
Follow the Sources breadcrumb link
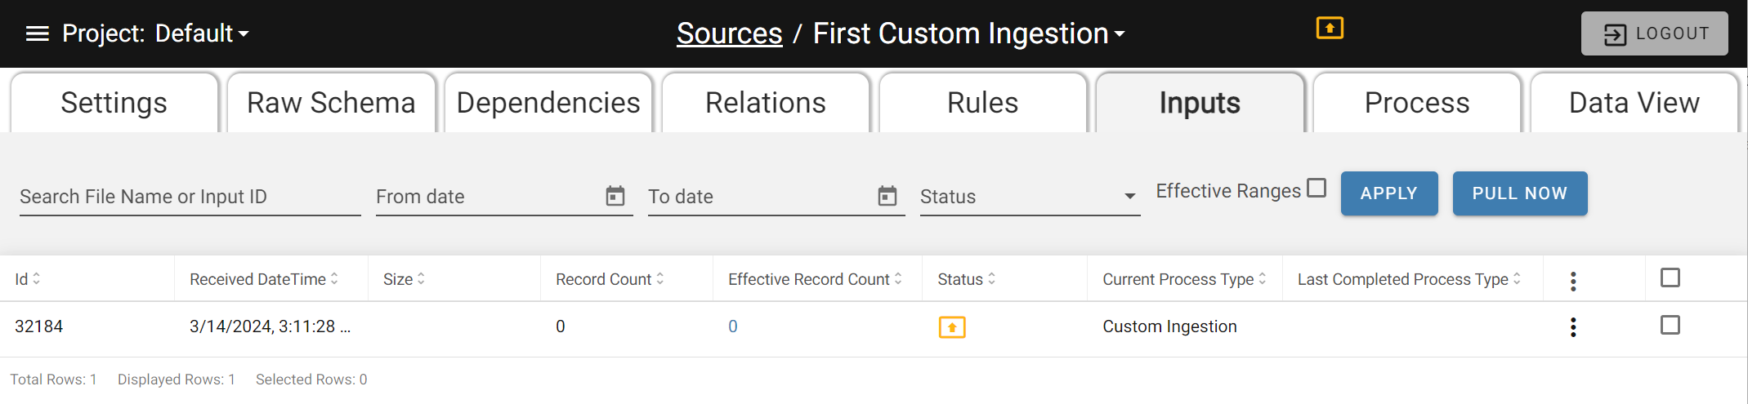pyautogui.click(x=730, y=33)
